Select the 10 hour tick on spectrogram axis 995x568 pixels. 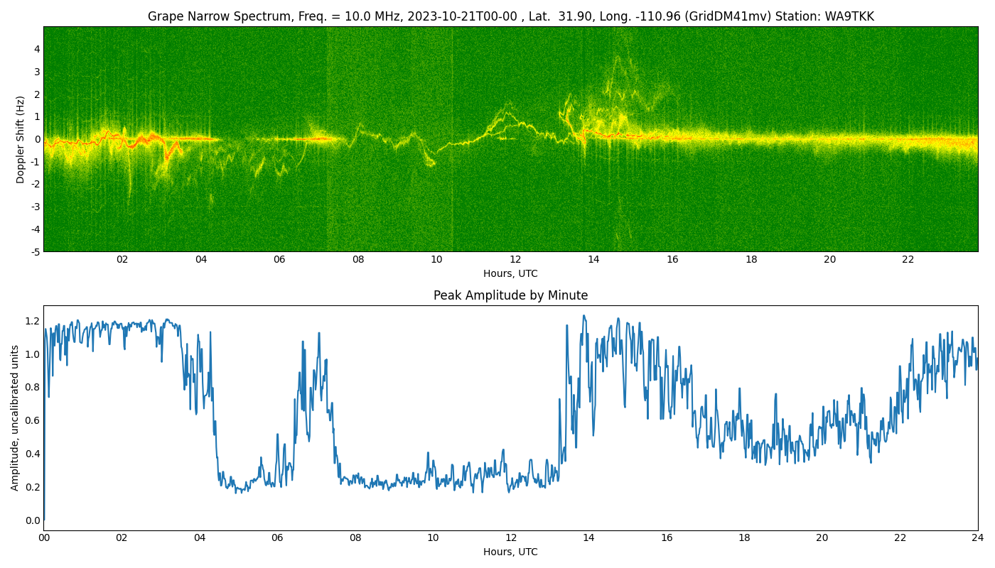pyautogui.click(x=436, y=259)
